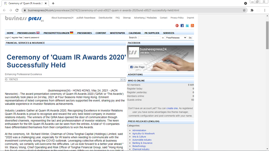The image size is (269, 151).
Task: Open the PressReleases search scope dropdown
Action: click(x=176, y=38)
